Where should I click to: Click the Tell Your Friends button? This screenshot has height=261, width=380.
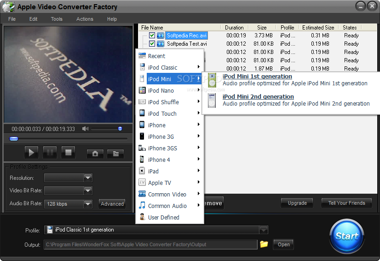point(346,203)
